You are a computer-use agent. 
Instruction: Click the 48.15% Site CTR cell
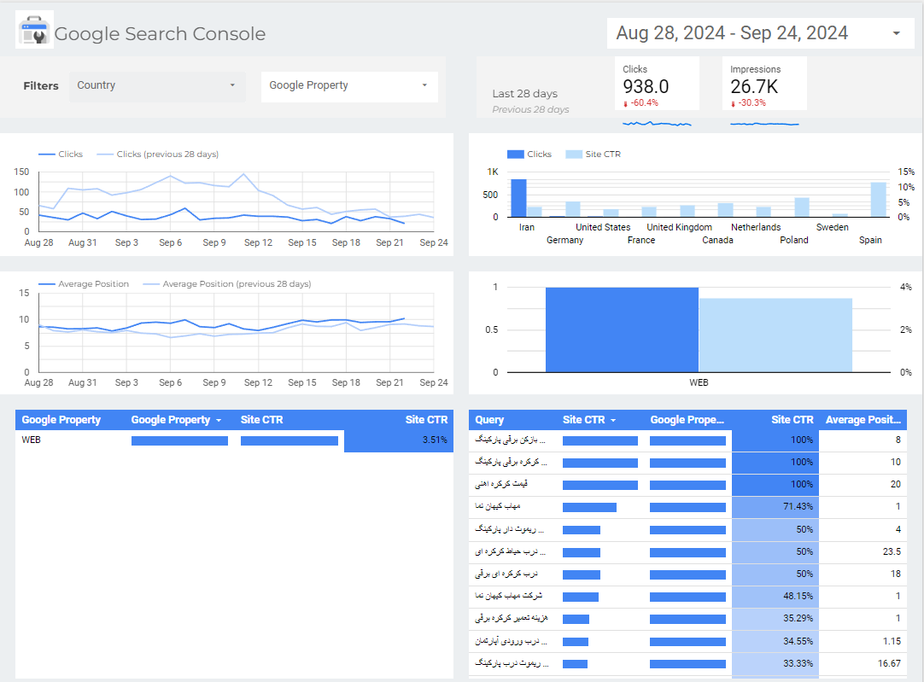[x=775, y=596]
